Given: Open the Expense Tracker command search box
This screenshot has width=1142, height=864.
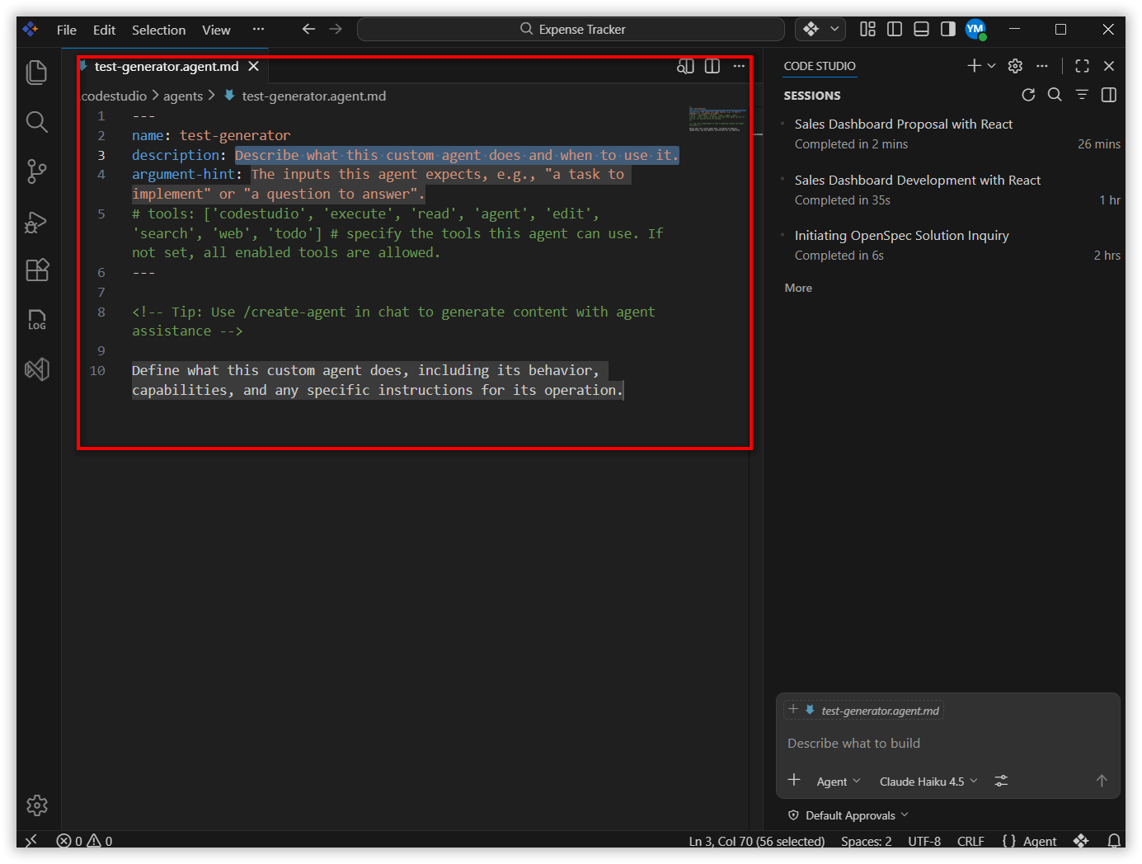Looking at the screenshot, I should (x=571, y=29).
